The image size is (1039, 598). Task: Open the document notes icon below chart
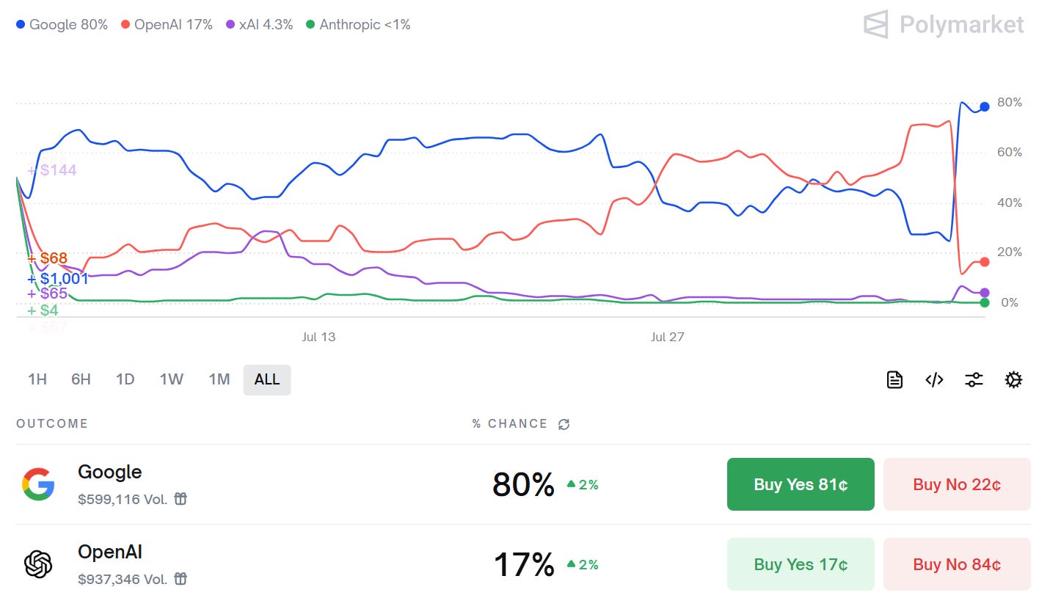(894, 379)
